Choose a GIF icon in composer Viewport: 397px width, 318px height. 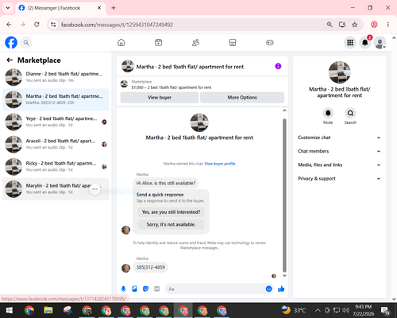157,289
